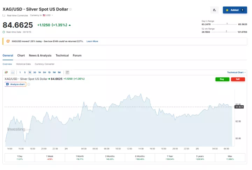
Task: Select the 15-minute chart interval
Action: click(30, 72)
